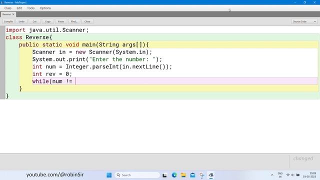Open the Wi-Fi network tray icon

point(288,175)
